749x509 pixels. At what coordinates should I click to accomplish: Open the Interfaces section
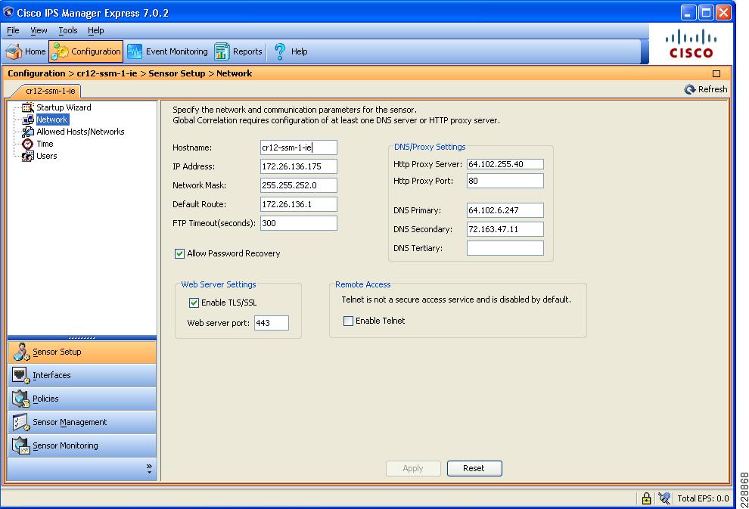(82, 375)
